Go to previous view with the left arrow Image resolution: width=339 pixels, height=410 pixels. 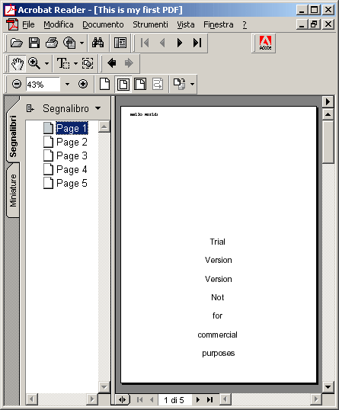[x=112, y=63]
